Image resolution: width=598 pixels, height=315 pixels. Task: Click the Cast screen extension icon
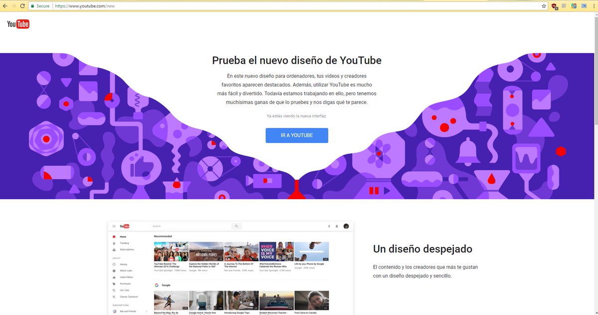tap(584, 6)
